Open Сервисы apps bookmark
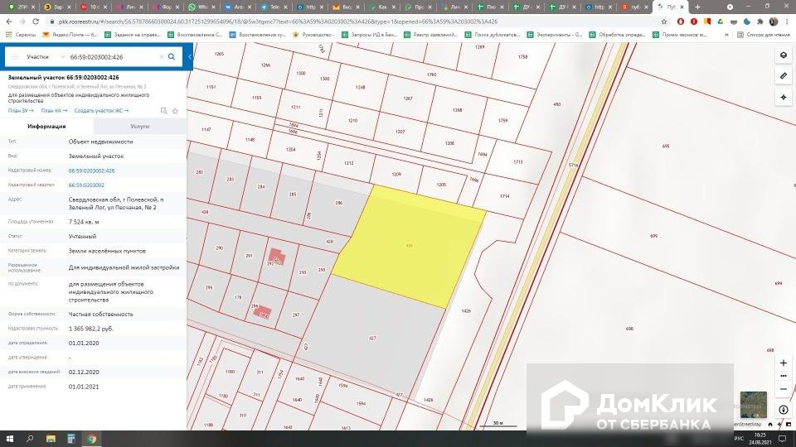Image resolution: width=796 pixels, height=447 pixels. (20, 35)
